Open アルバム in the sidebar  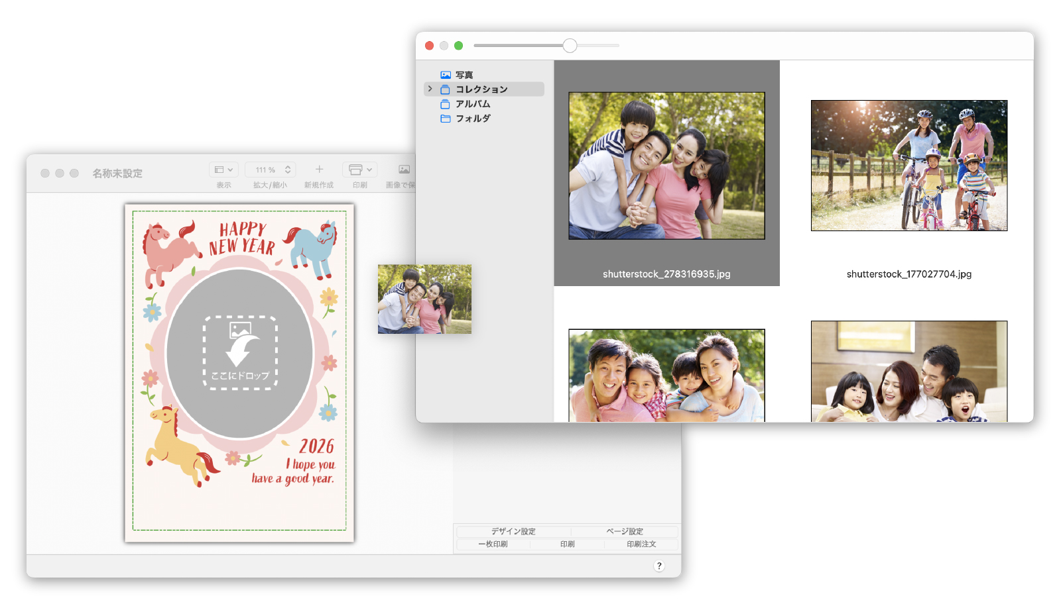click(x=472, y=104)
